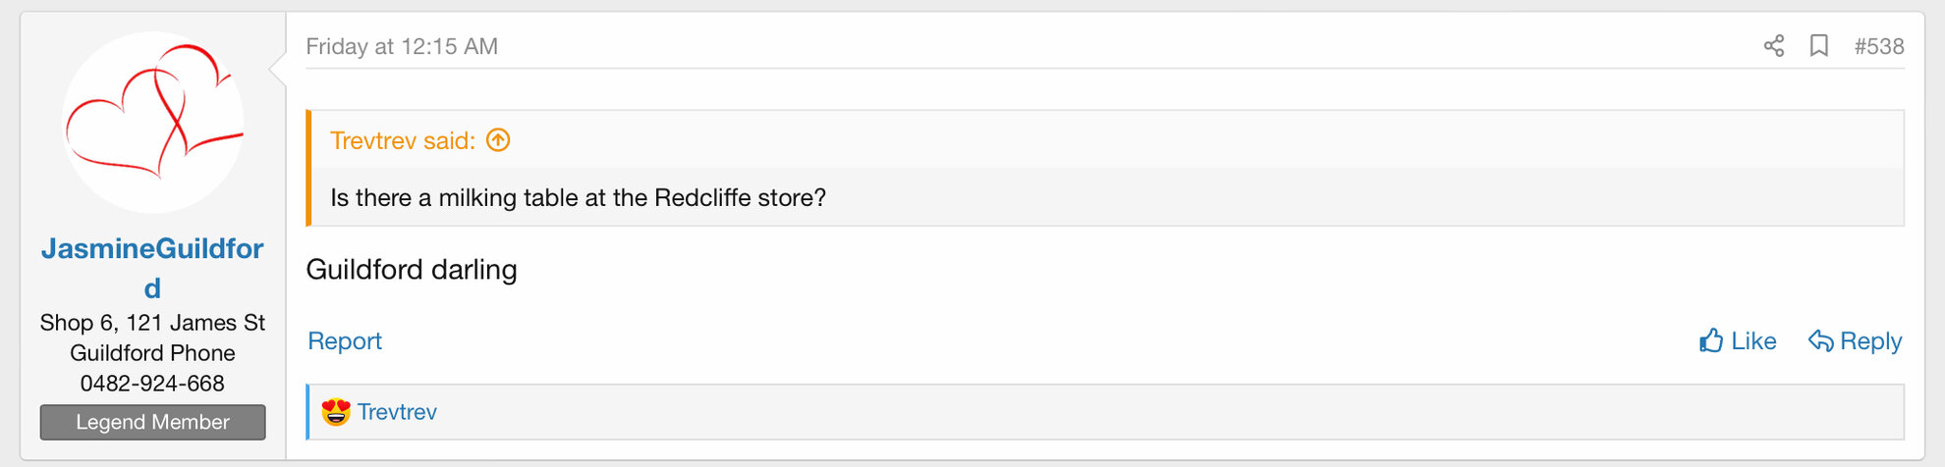Click the share post icon

point(1774,46)
